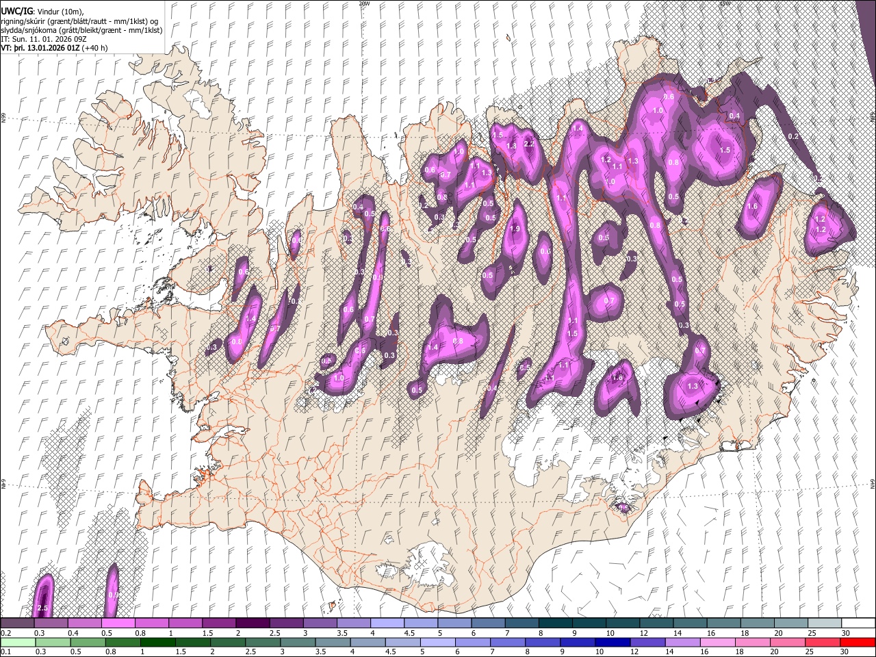Pick the white upper swatch after the 25 mark

click(859, 623)
